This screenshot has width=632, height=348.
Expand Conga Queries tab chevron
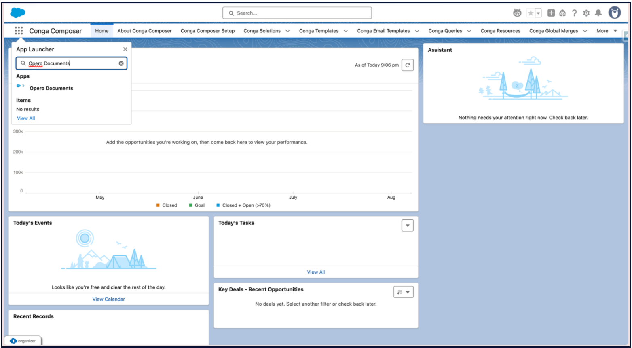pyautogui.click(x=469, y=31)
